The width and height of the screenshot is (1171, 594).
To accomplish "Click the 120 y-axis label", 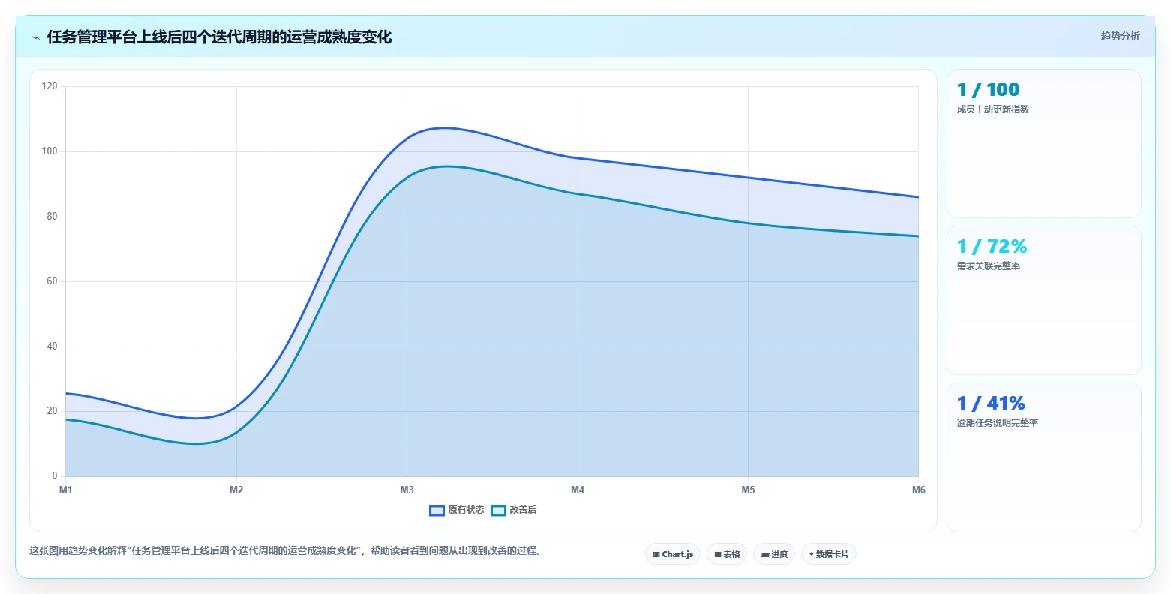I will 50,86.
